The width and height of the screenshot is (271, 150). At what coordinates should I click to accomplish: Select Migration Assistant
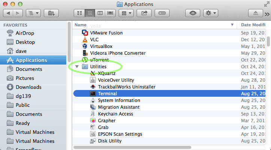(x=169, y=107)
